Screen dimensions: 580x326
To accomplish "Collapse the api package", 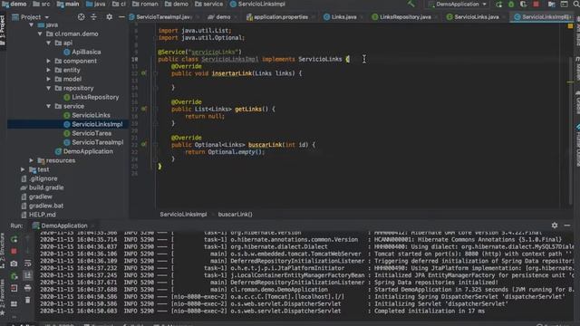I will [x=49, y=43].
